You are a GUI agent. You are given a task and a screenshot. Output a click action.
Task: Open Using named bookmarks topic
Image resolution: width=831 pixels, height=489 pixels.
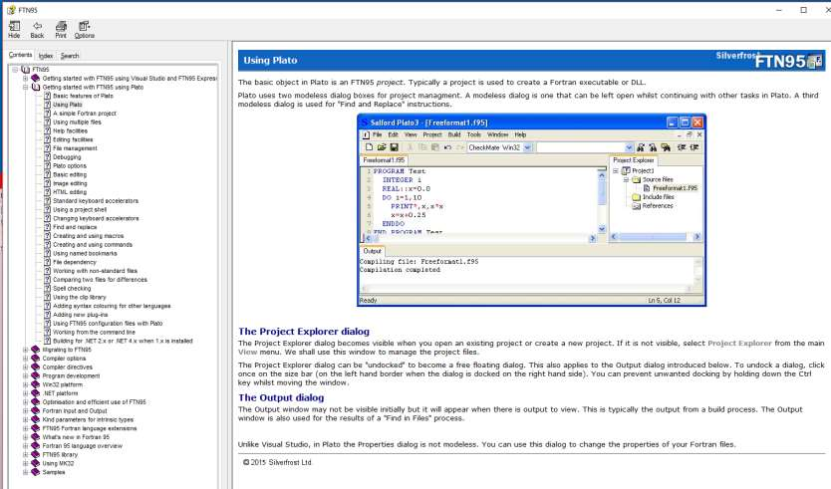pos(85,253)
